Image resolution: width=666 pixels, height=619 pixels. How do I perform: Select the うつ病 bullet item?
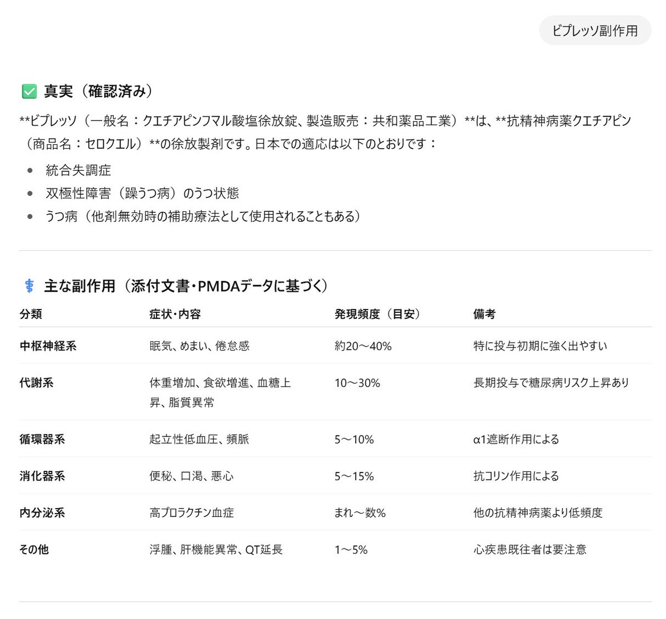point(203,216)
